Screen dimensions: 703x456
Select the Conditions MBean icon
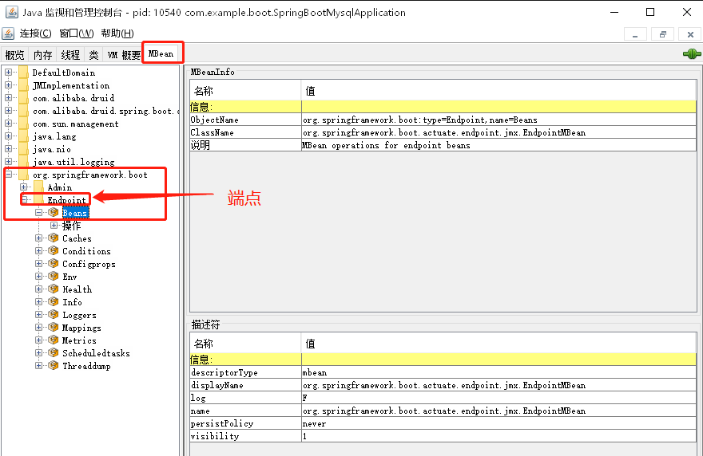(54, 250)
